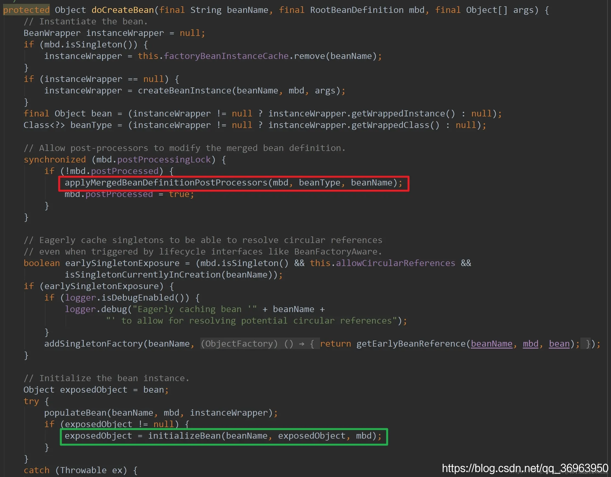The height and width of the screenshot is (477, 611).
Task: Click the synchronized keyword
Action: [55, 159]
